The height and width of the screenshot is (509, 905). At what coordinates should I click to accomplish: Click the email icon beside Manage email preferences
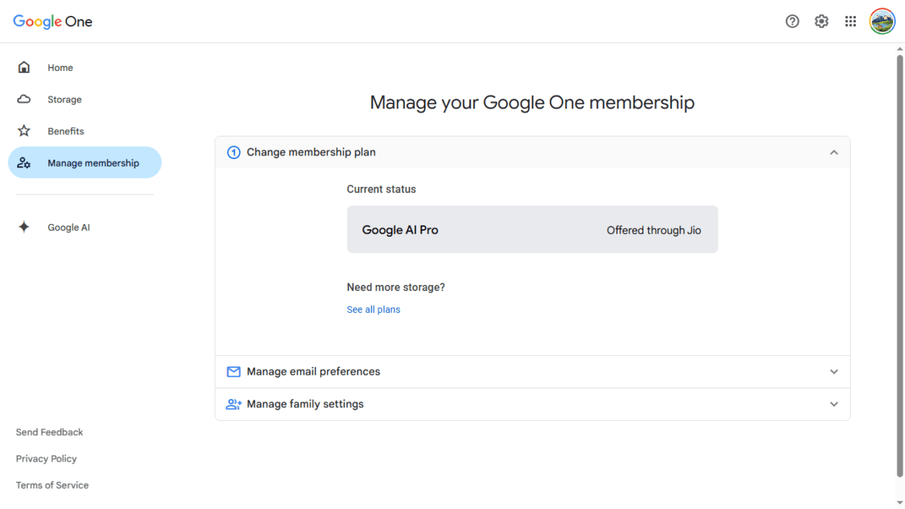click(x=234, y=372)
